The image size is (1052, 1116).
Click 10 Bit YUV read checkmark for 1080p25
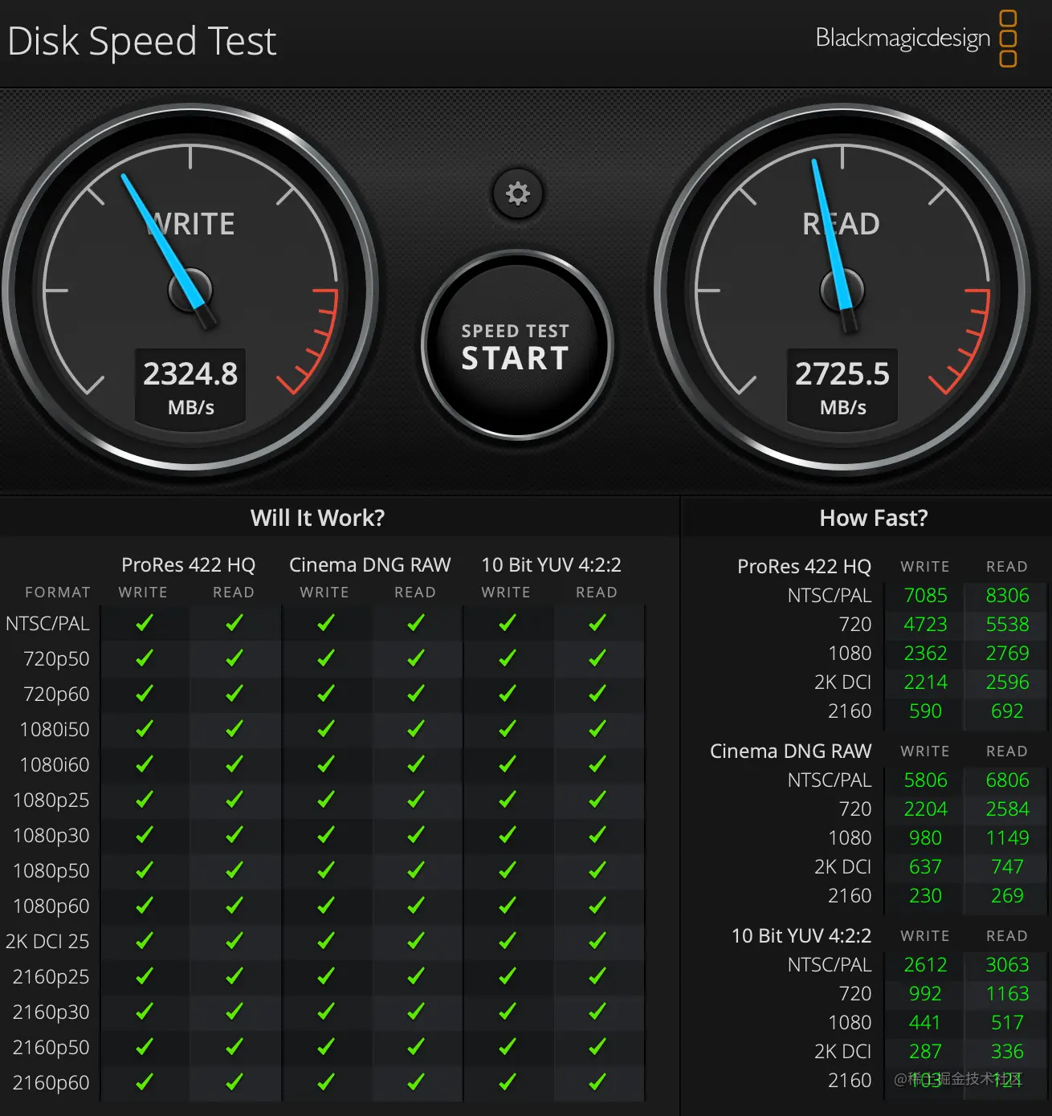[597, 800]
